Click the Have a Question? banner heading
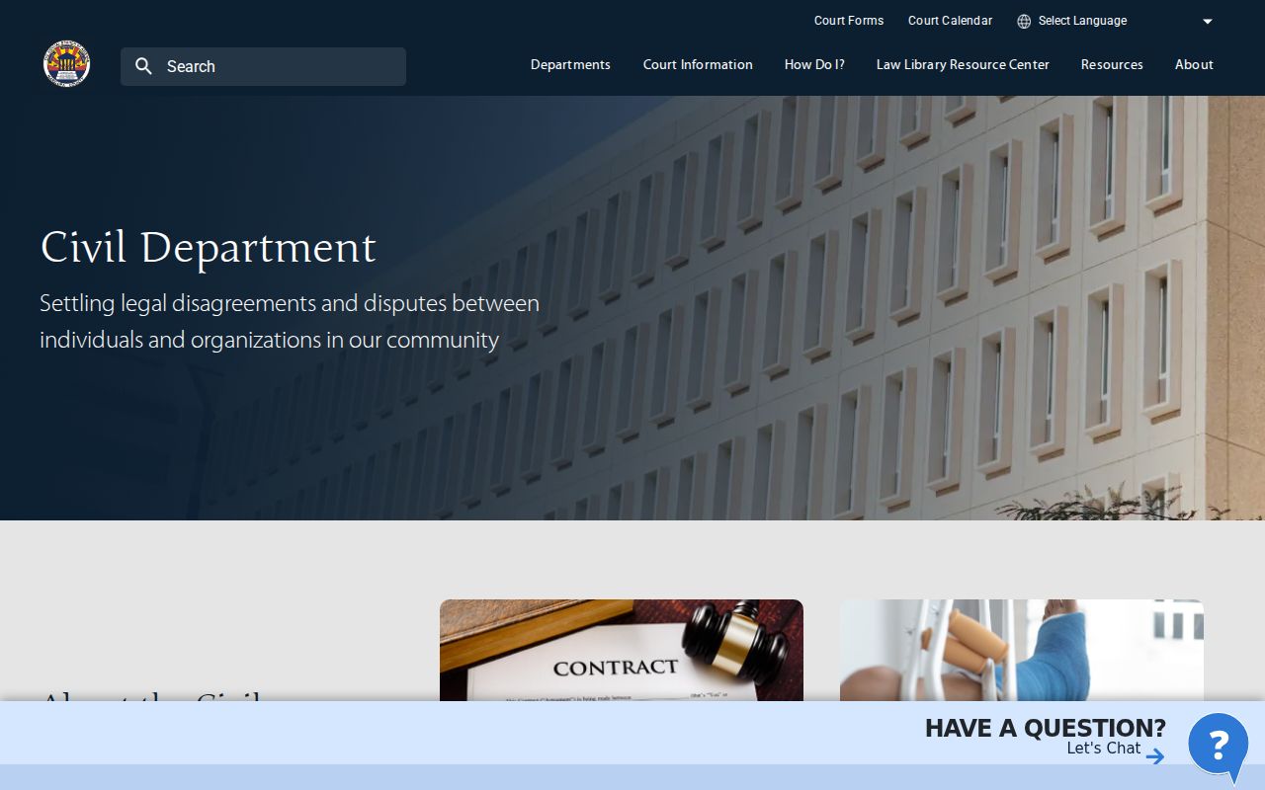Viewport: 1265px width, 790px height. [1046, 728]
